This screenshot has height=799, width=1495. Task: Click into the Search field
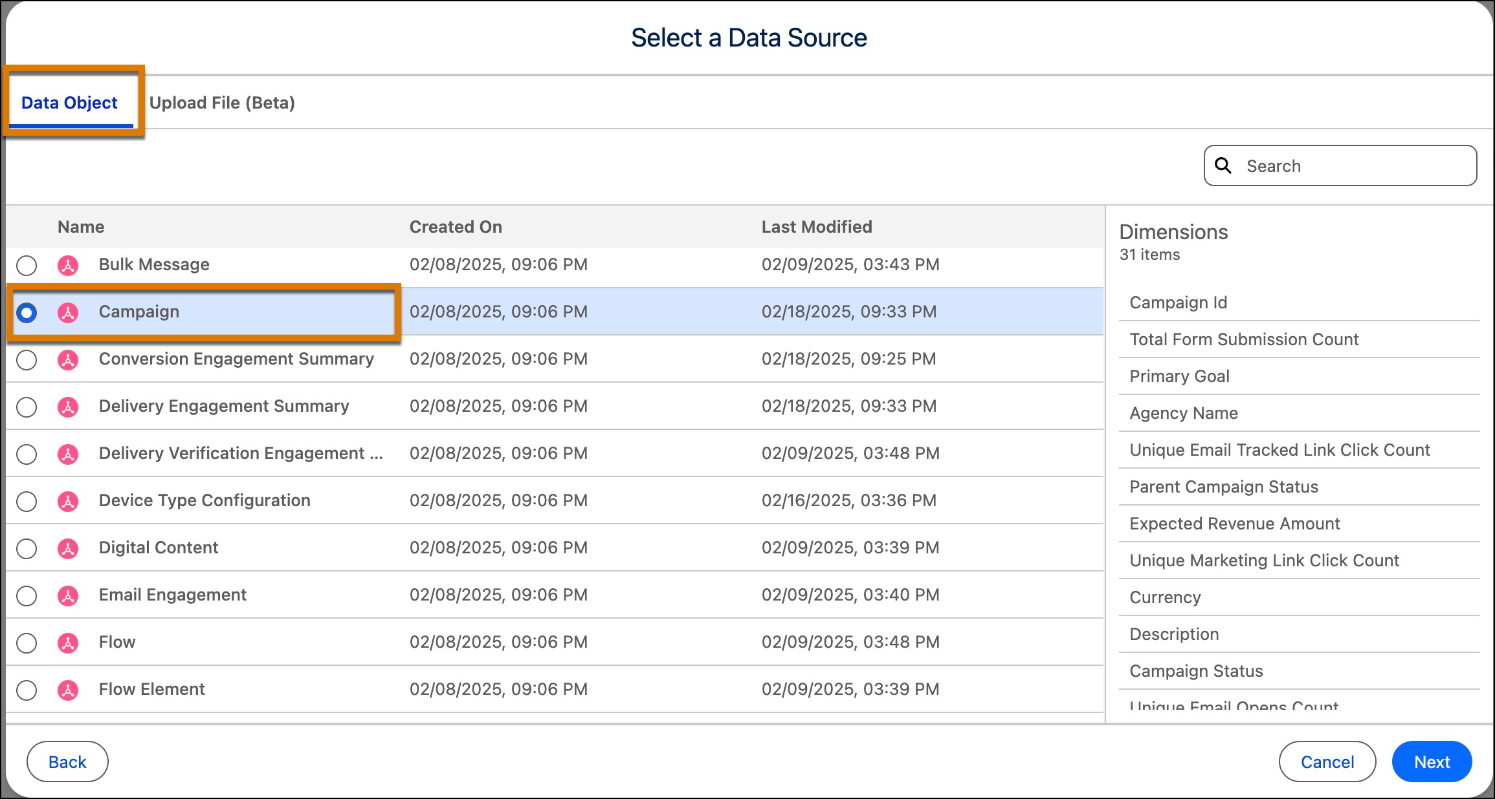point(1340,165)
